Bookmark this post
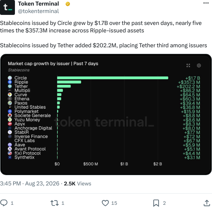Viewport: 212px width, 207px height. 156,203
